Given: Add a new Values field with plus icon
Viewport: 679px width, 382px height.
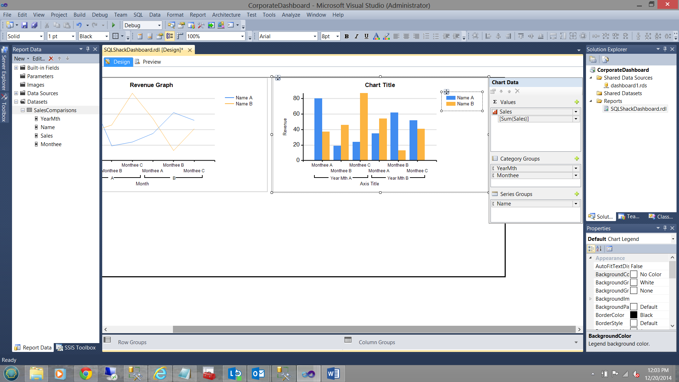Looking at the screenshot, I should 577,102.
